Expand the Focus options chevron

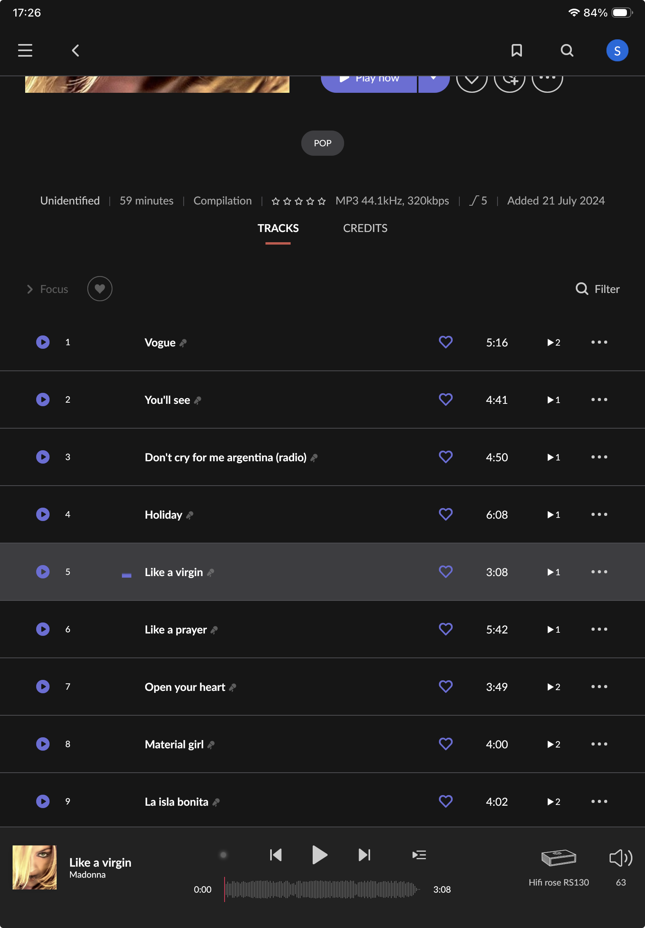[x=30, y=289]
